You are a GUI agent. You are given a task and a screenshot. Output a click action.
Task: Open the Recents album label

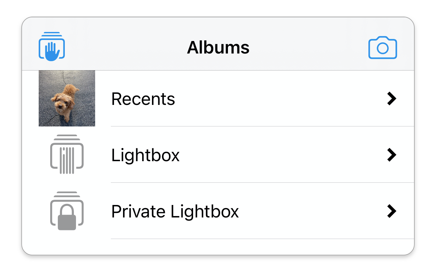pyautogui.click(x=143, y=99)
